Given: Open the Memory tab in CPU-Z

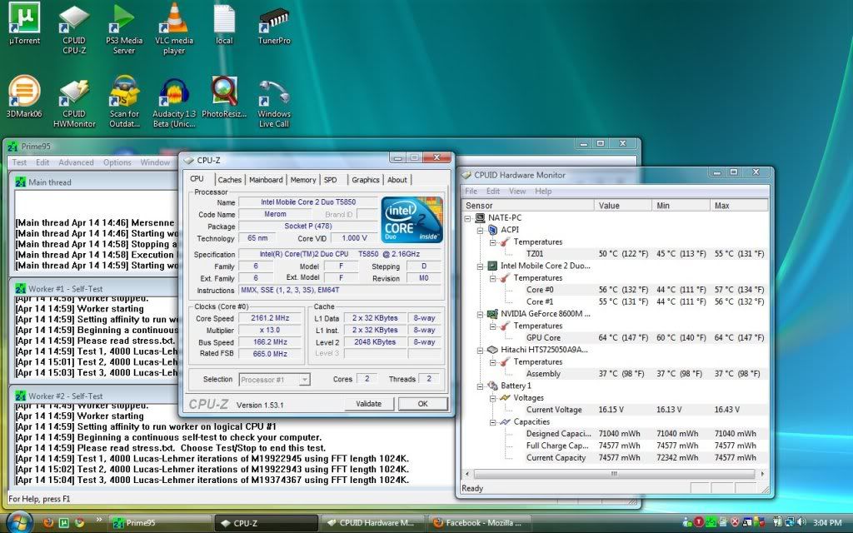Looking at the screenshot, I should click(303, 180).
